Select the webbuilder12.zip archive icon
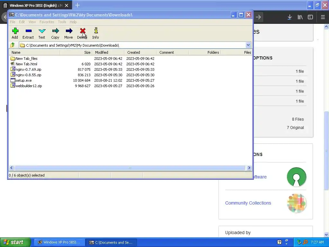 coord(13,86)
